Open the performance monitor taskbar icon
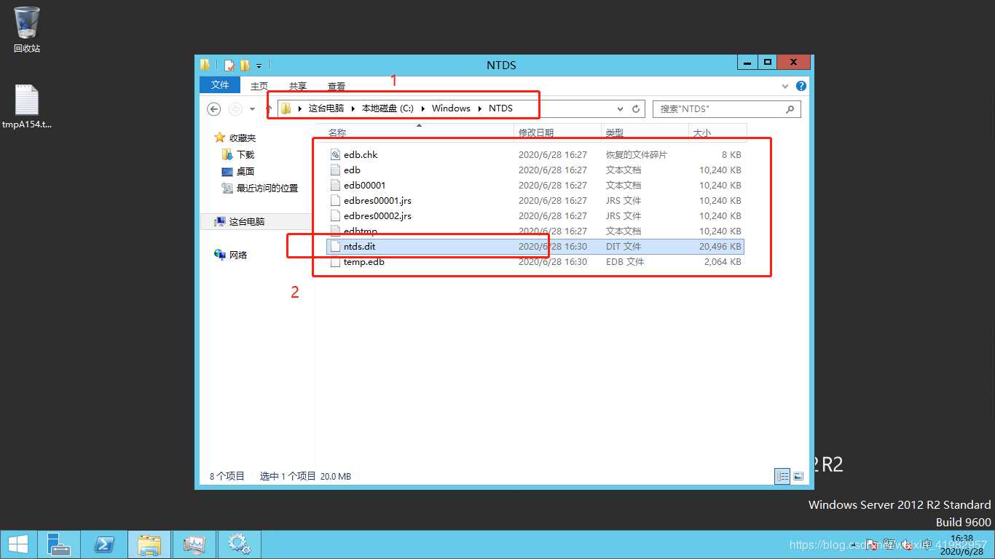Screen dimensions: 995x559 [x=194, y=544]
